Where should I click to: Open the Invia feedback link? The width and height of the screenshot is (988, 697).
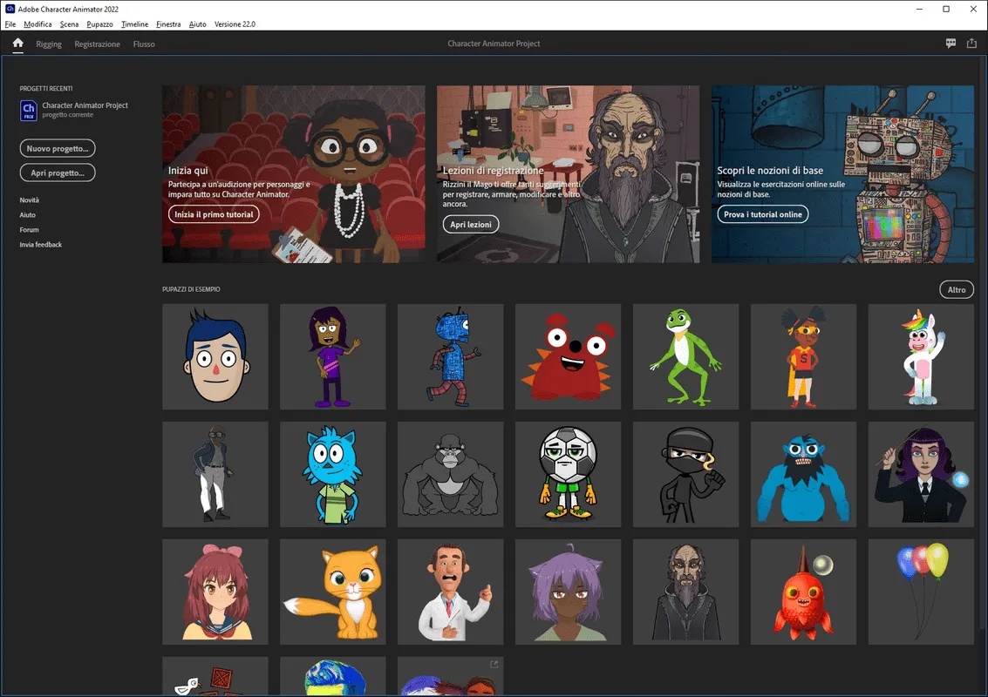tap(40, 244)
